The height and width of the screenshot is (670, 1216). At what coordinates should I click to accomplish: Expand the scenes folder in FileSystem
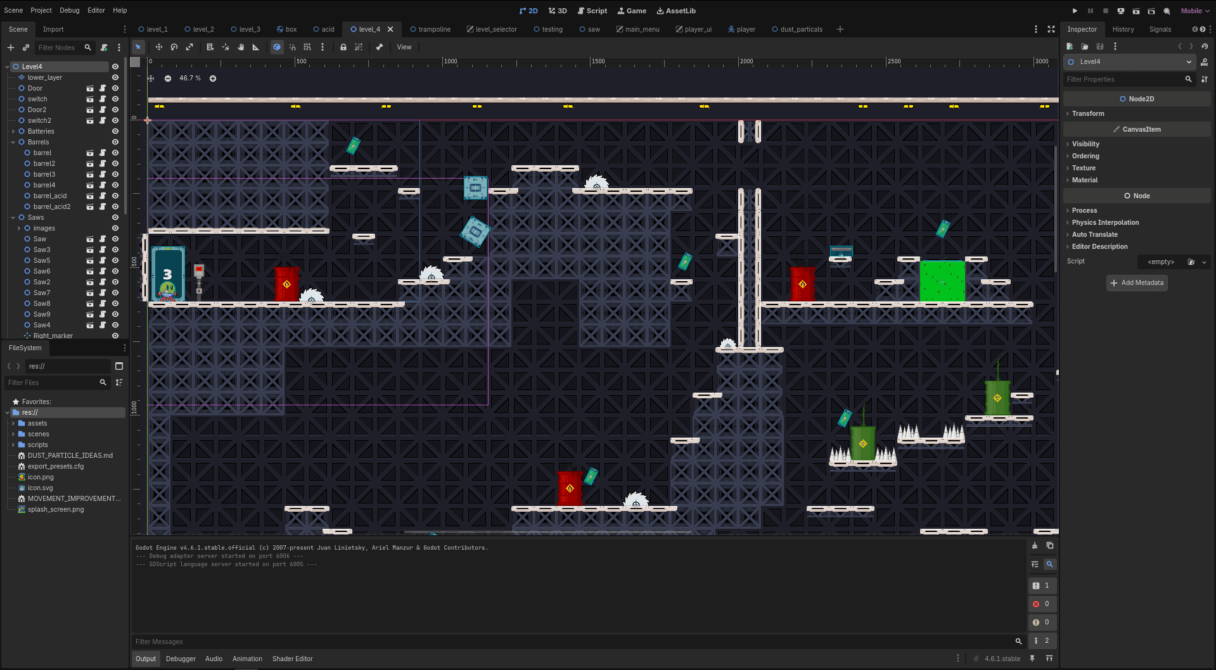point(13,434)
